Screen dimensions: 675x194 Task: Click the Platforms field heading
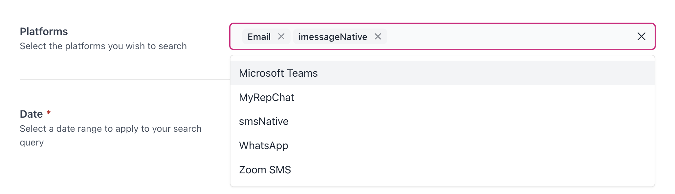pyautogui.click(x=44, y=31)
